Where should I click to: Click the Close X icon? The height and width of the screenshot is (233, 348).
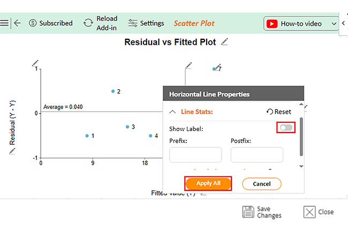309,212
